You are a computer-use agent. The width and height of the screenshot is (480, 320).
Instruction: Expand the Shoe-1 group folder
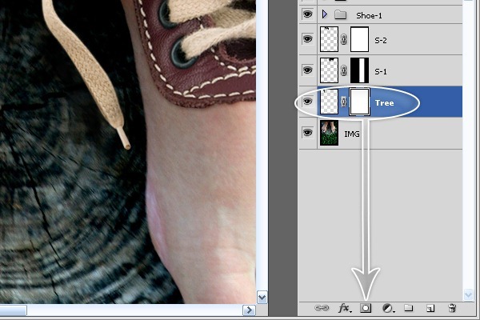pyautogui.click(x=325, y=14)
